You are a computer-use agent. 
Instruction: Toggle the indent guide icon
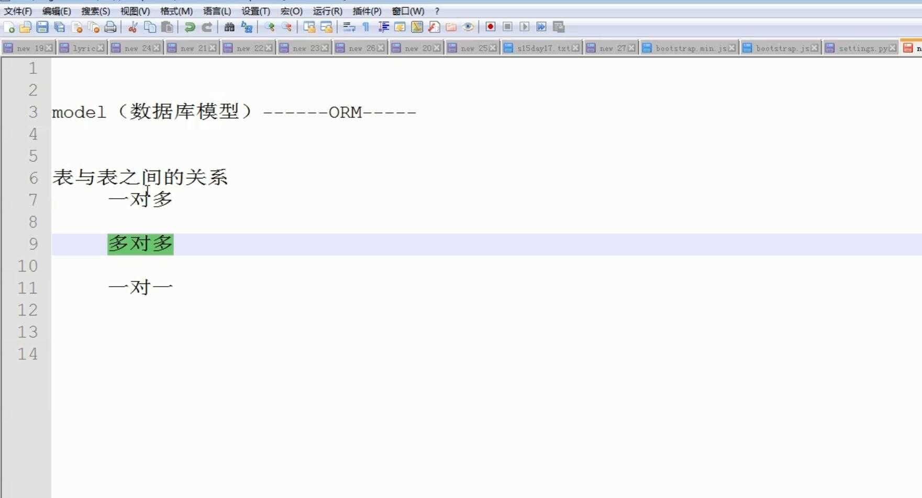[x=383, y=27]
